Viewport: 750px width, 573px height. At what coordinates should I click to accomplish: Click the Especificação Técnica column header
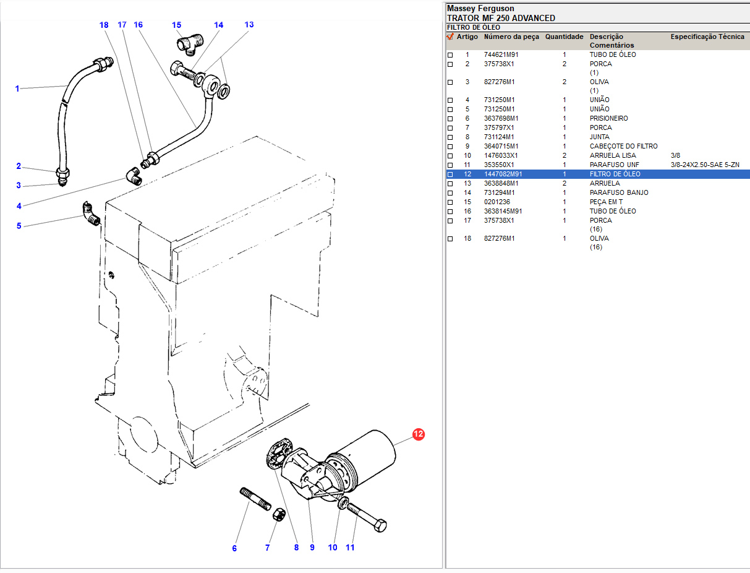(707, 37)
